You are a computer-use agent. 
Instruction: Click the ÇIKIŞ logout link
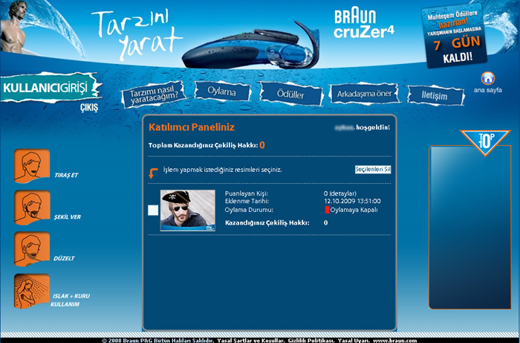coord(89,108)
